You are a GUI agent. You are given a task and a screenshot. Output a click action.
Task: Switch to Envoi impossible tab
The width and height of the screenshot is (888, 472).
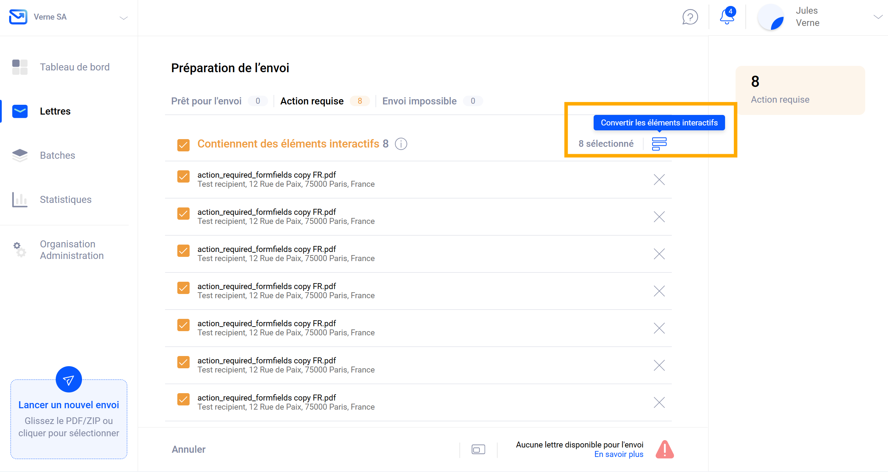[x=419, y=101]
